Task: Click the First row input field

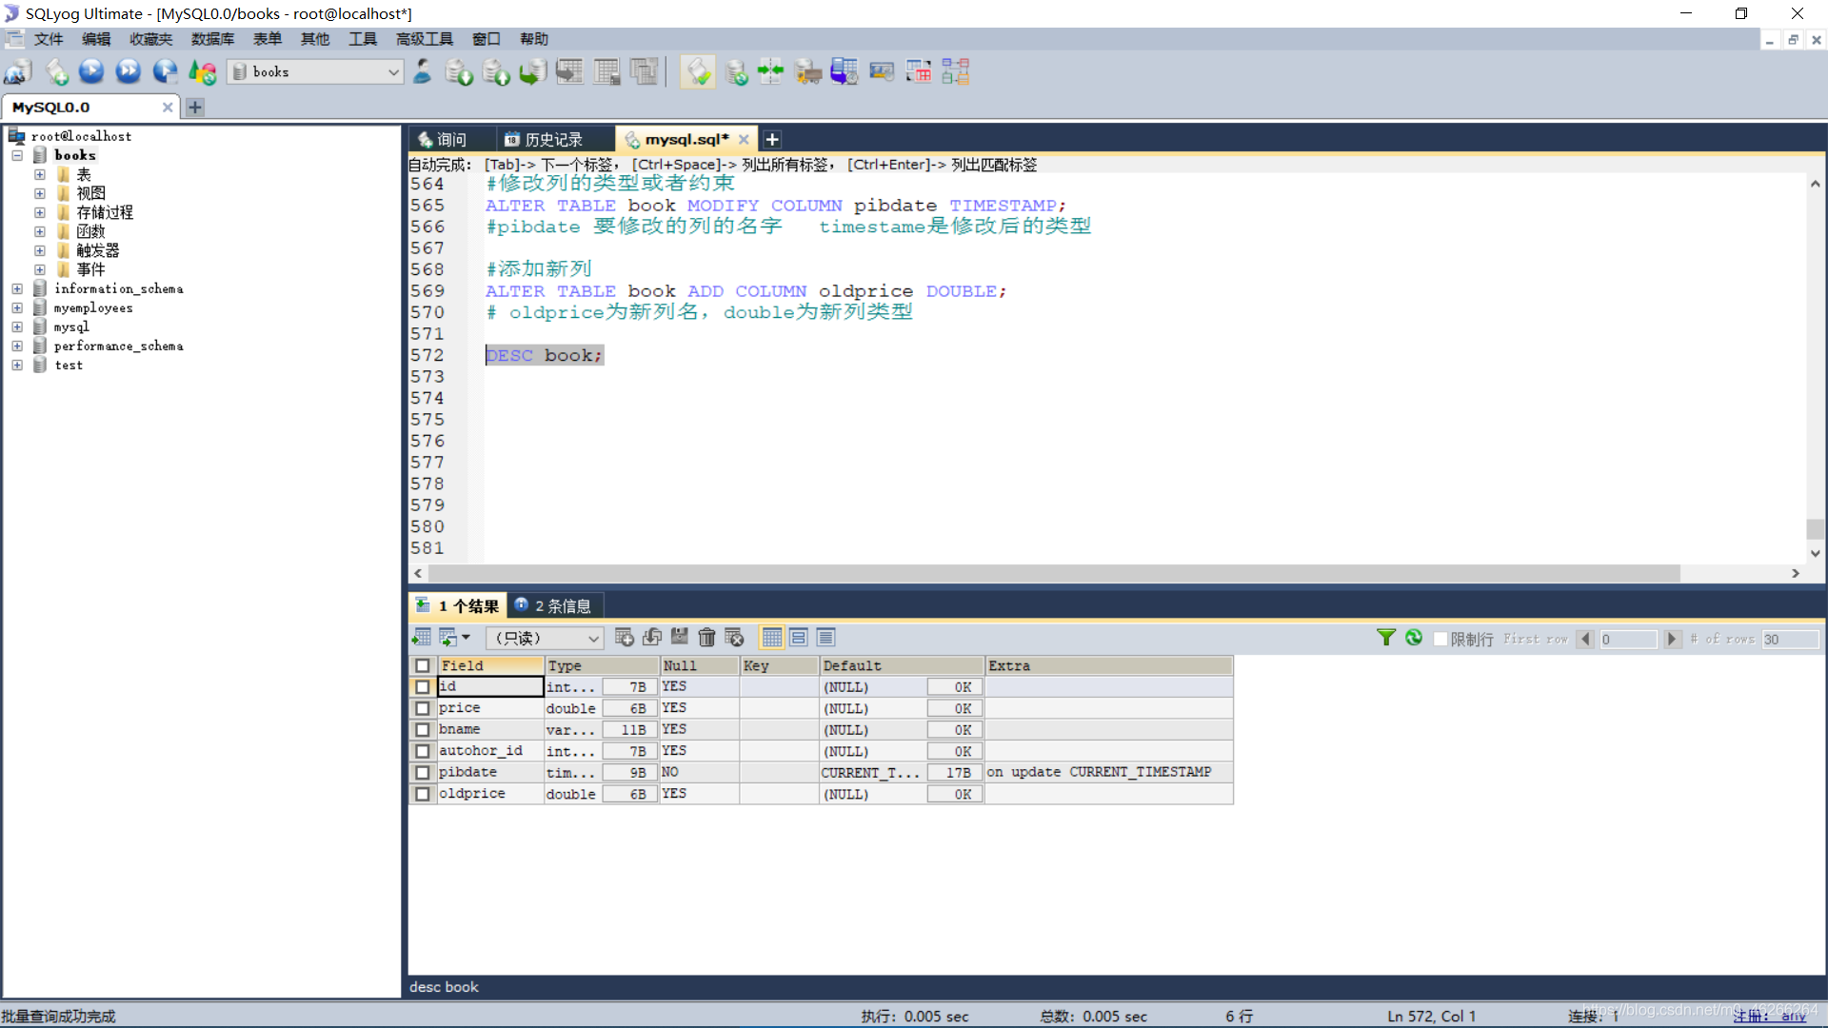Action: pyautogui.click(x=1628, y=639)
